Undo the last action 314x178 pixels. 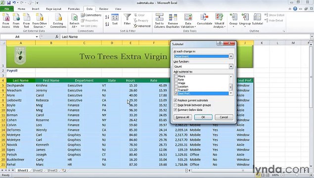[x=14, y=3]
